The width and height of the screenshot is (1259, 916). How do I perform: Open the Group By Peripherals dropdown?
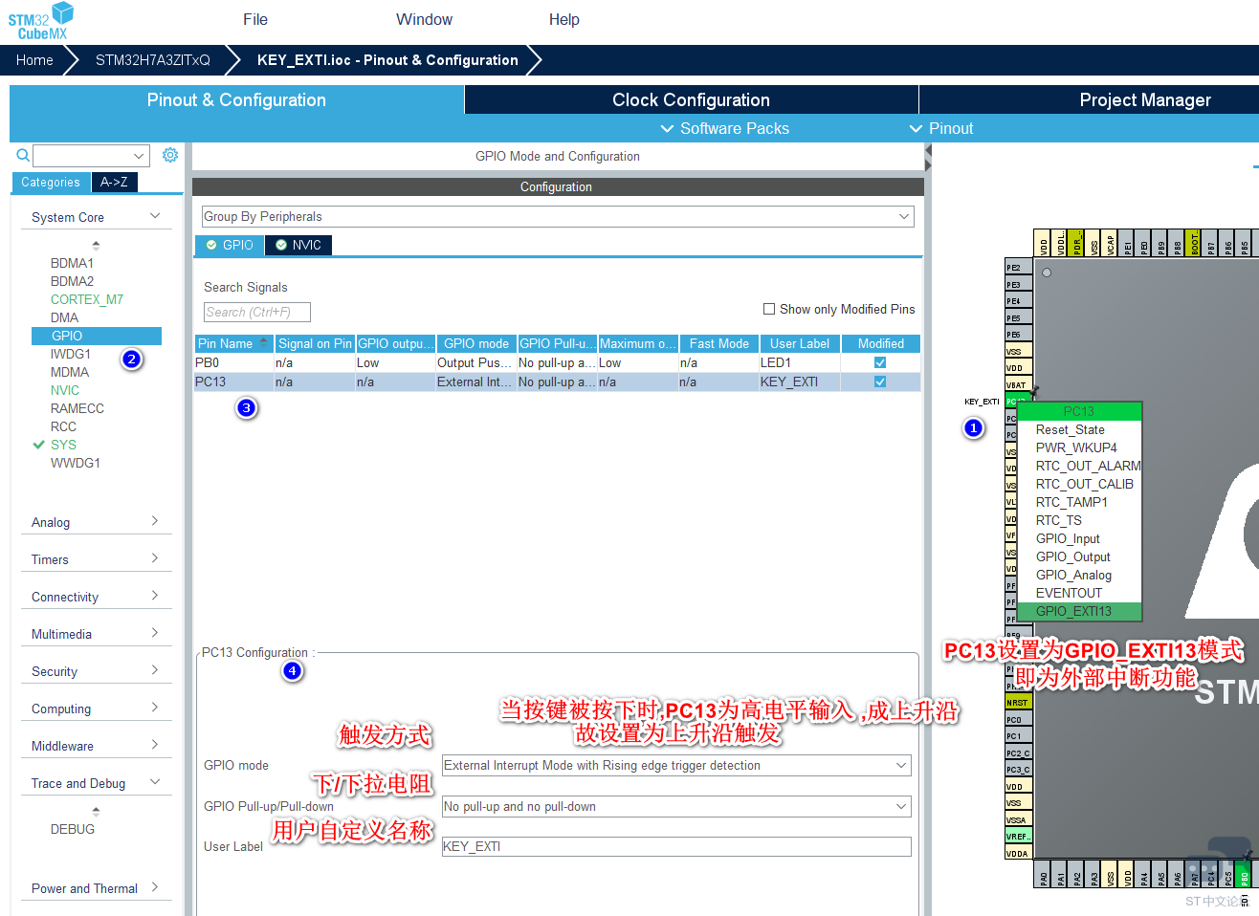click(x=558, y=217)
